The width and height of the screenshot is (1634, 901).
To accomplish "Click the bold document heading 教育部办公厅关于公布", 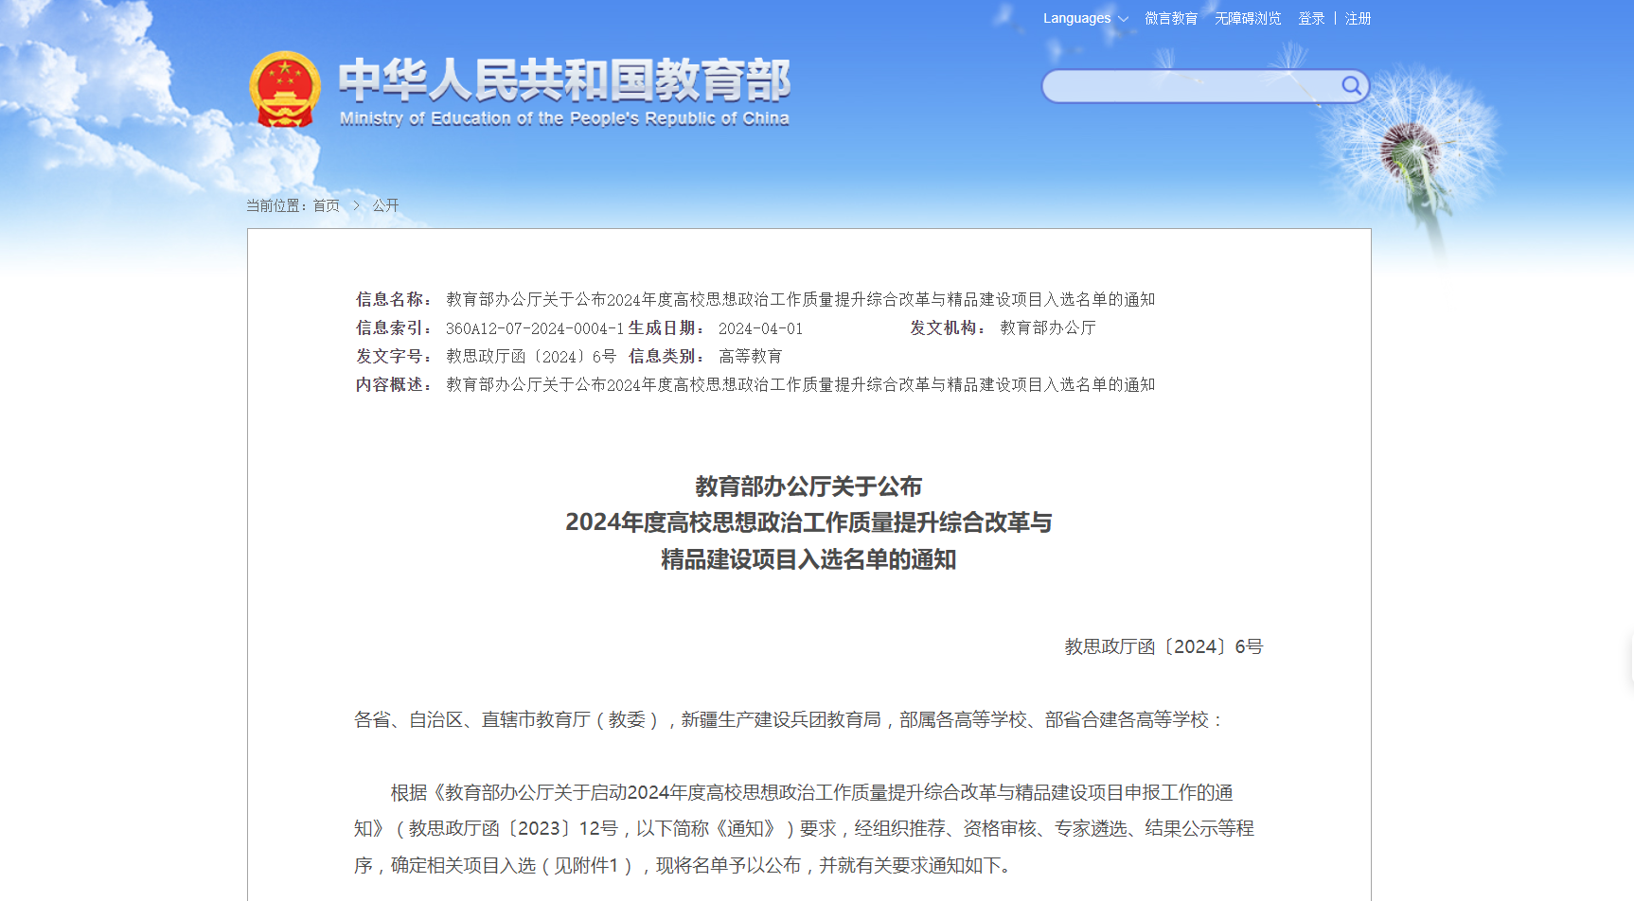I will [x=808, y=486].
